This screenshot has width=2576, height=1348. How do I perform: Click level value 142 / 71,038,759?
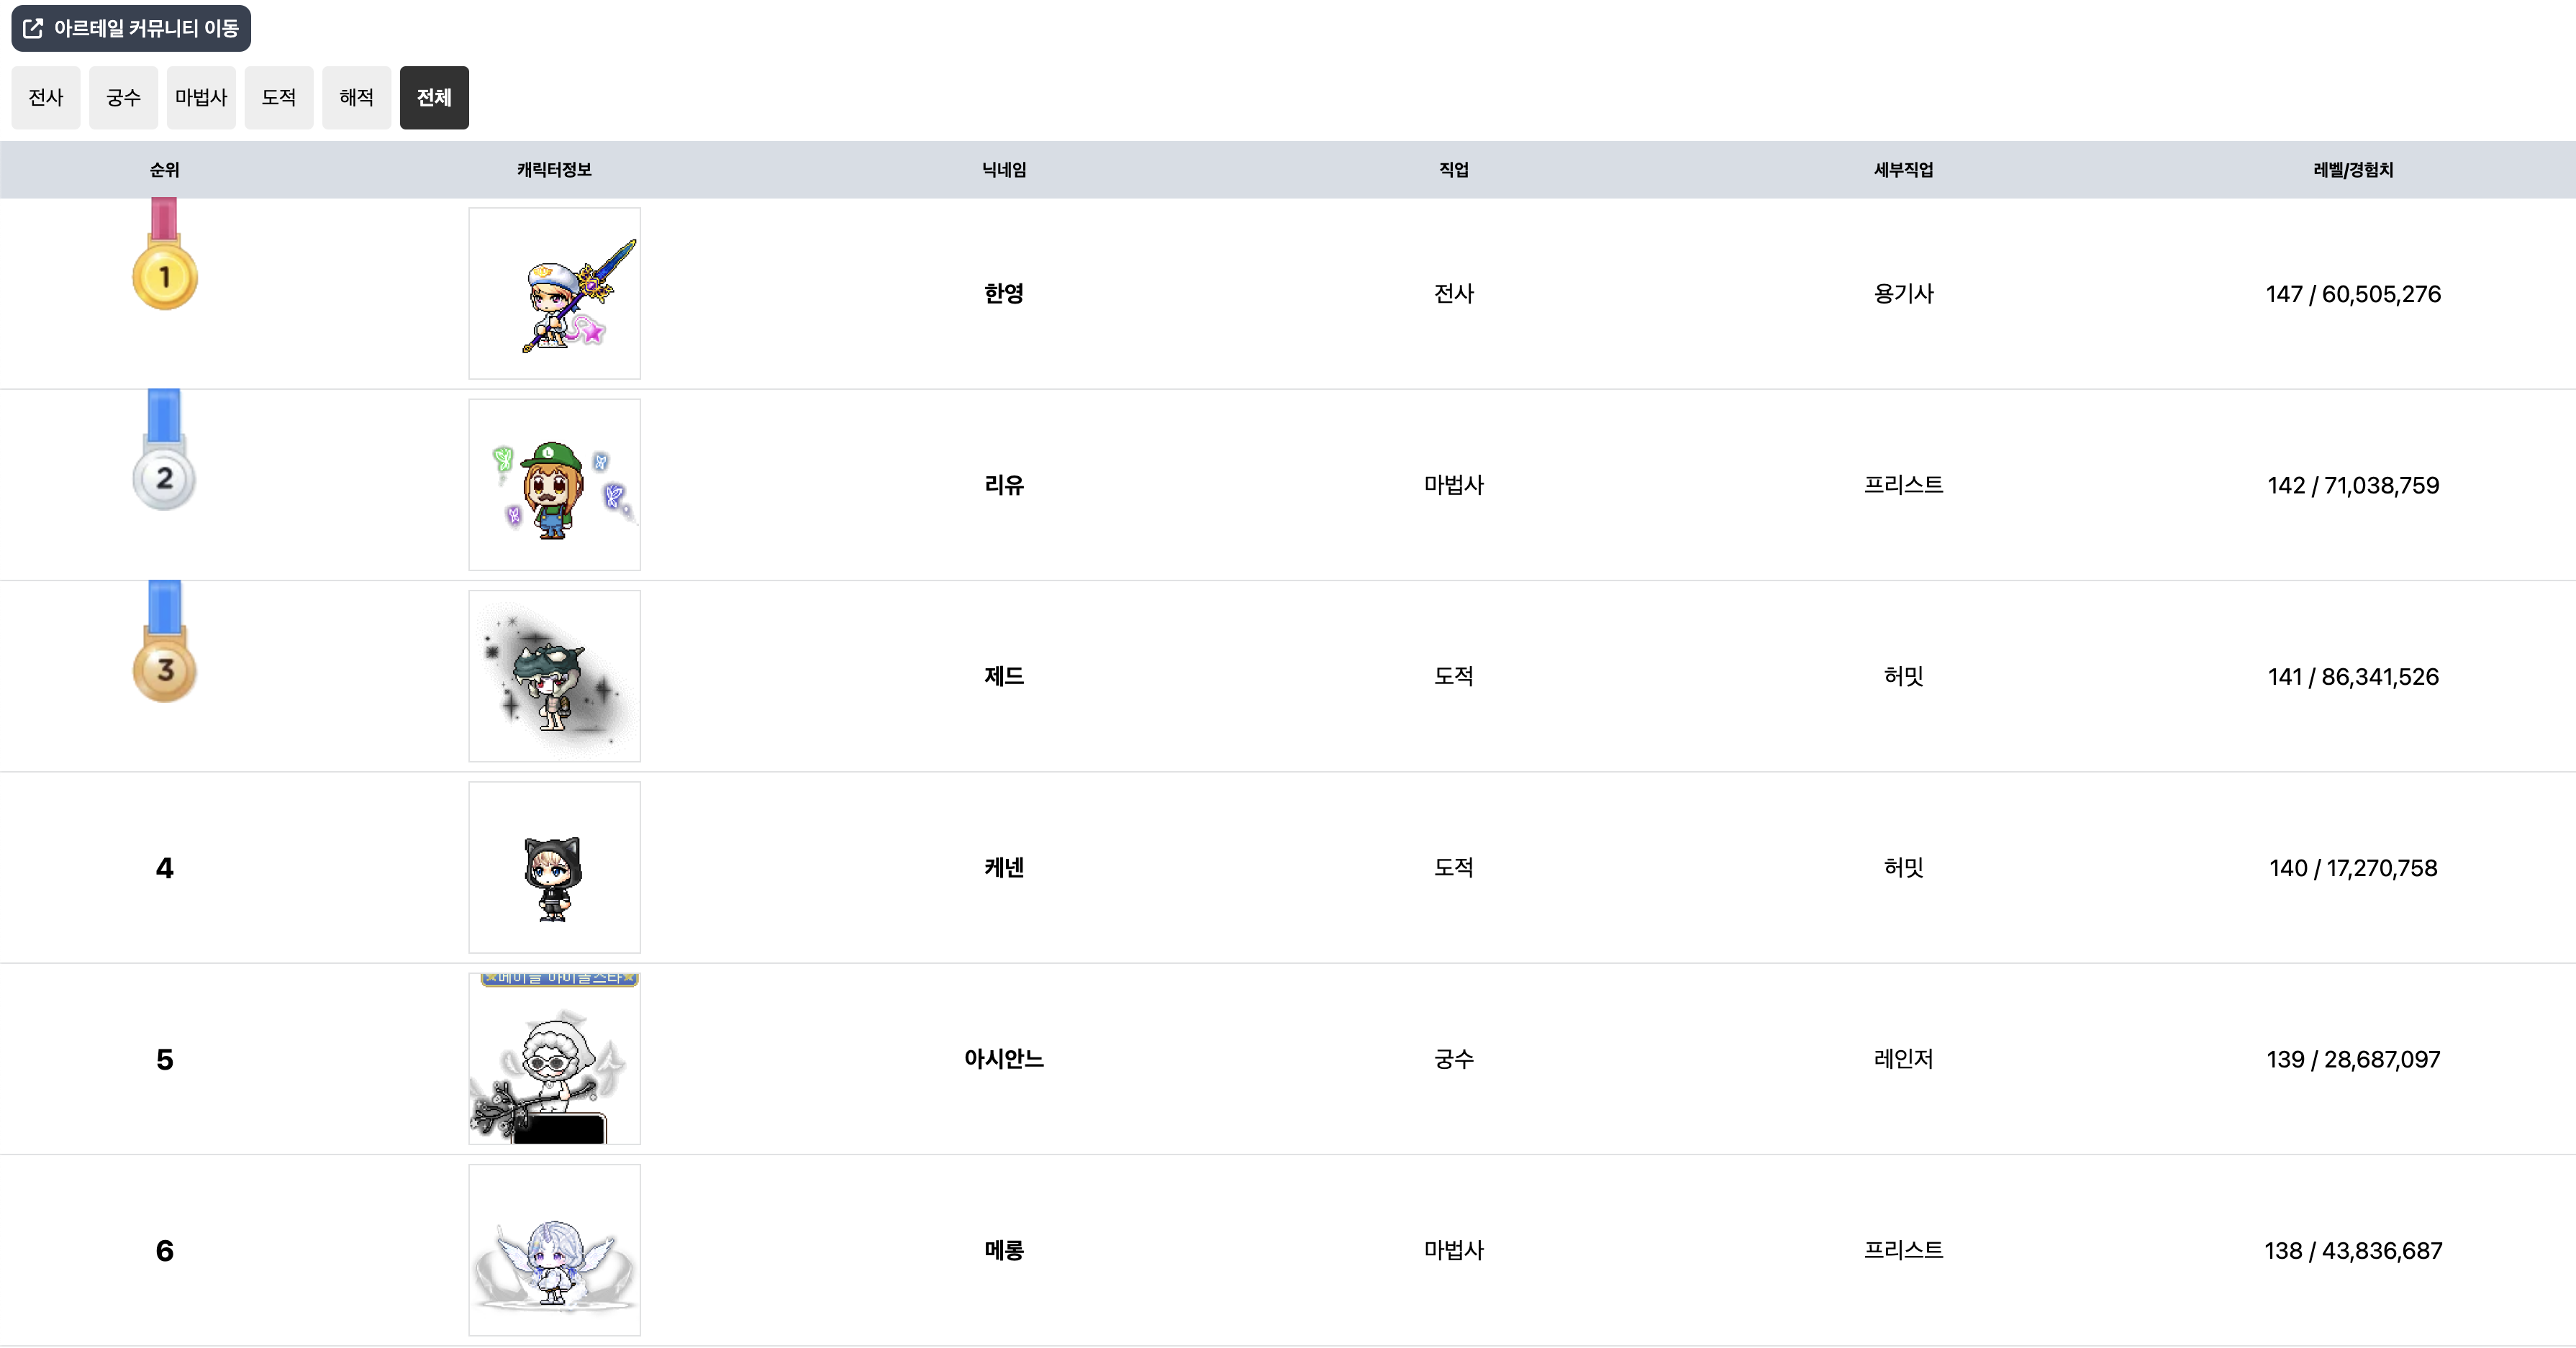click(2353, 486)
